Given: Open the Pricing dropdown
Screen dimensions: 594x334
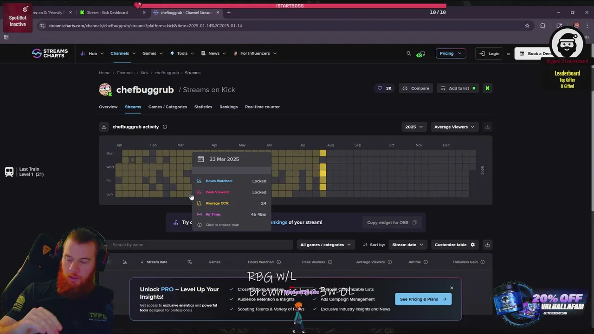Looking at the screenshot, I should pyautogui.click(x=451, y=53).
